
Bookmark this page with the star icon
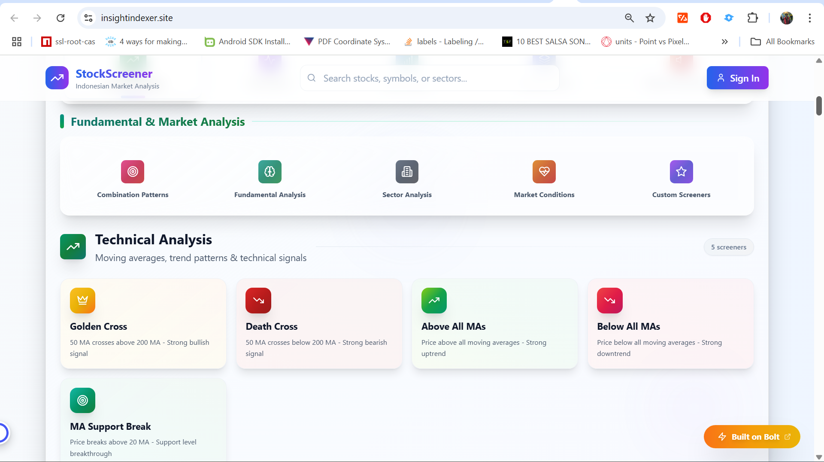point(650,18)
